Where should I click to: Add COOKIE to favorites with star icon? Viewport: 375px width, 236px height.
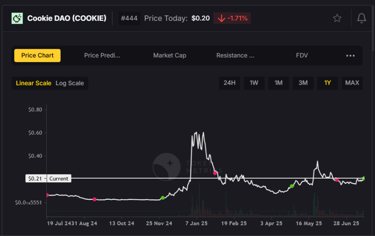(x=337, y=18)
